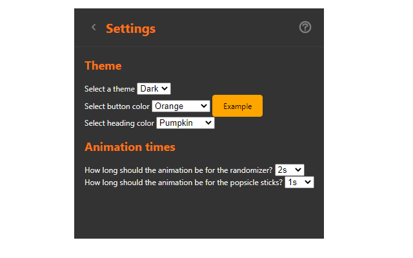This screenshot has height=258, width=413.
Task: Click the "Select heading color" label text
Action: coord(119,123)
